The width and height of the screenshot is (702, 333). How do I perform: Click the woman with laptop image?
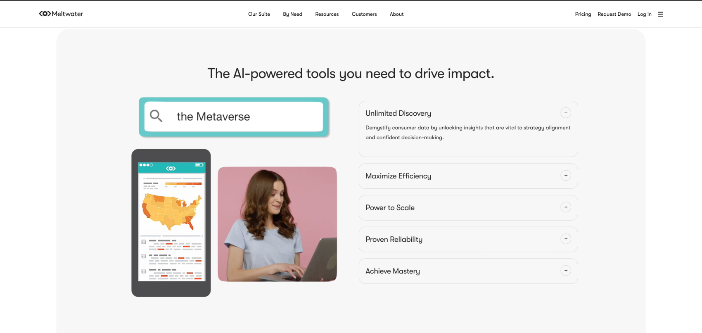(277, 224)
